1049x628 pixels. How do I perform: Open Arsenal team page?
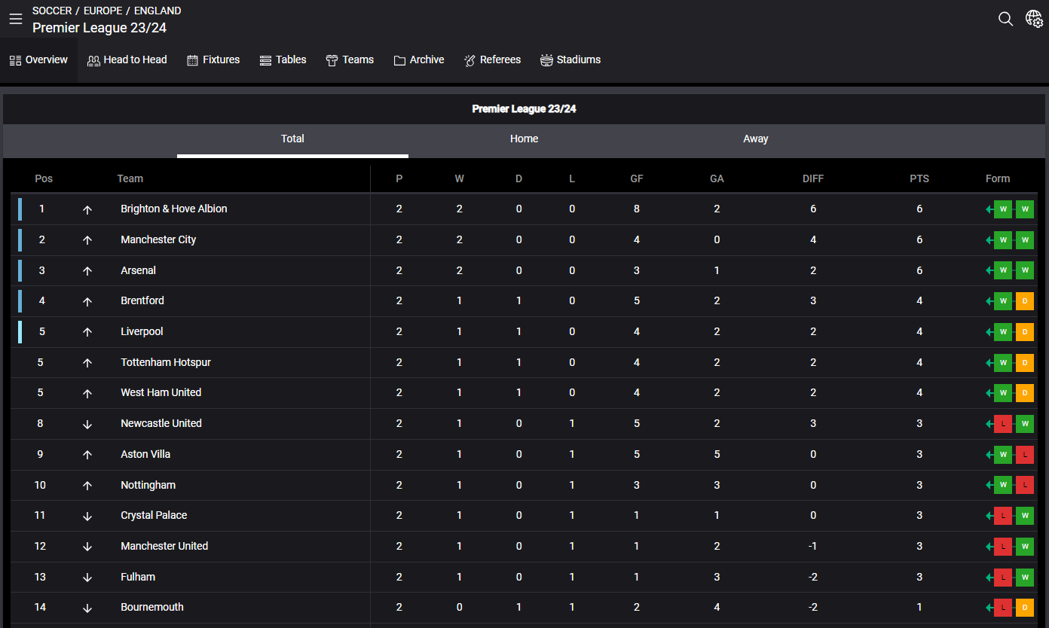click(138, 270)
